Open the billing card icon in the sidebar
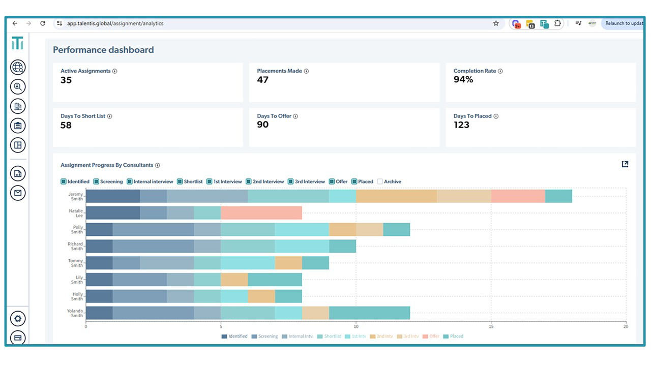 point(18,338)
